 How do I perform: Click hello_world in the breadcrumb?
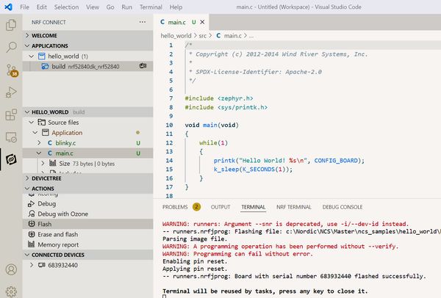pos(176,36)
